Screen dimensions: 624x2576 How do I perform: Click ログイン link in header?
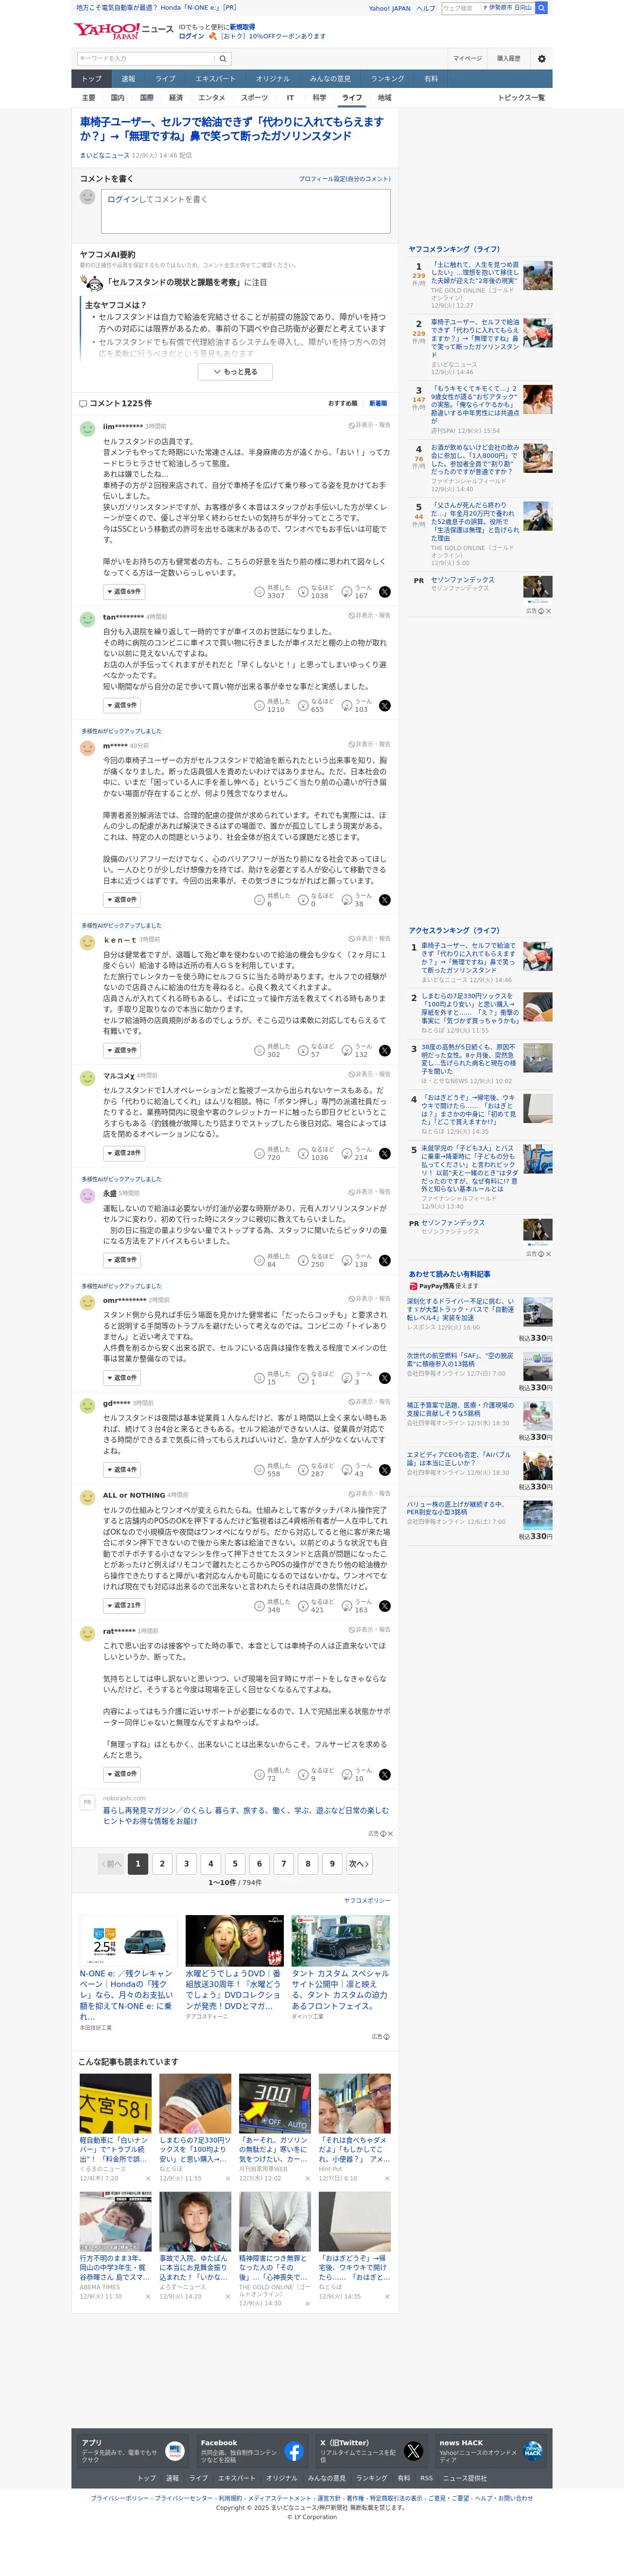click(191, 36)
